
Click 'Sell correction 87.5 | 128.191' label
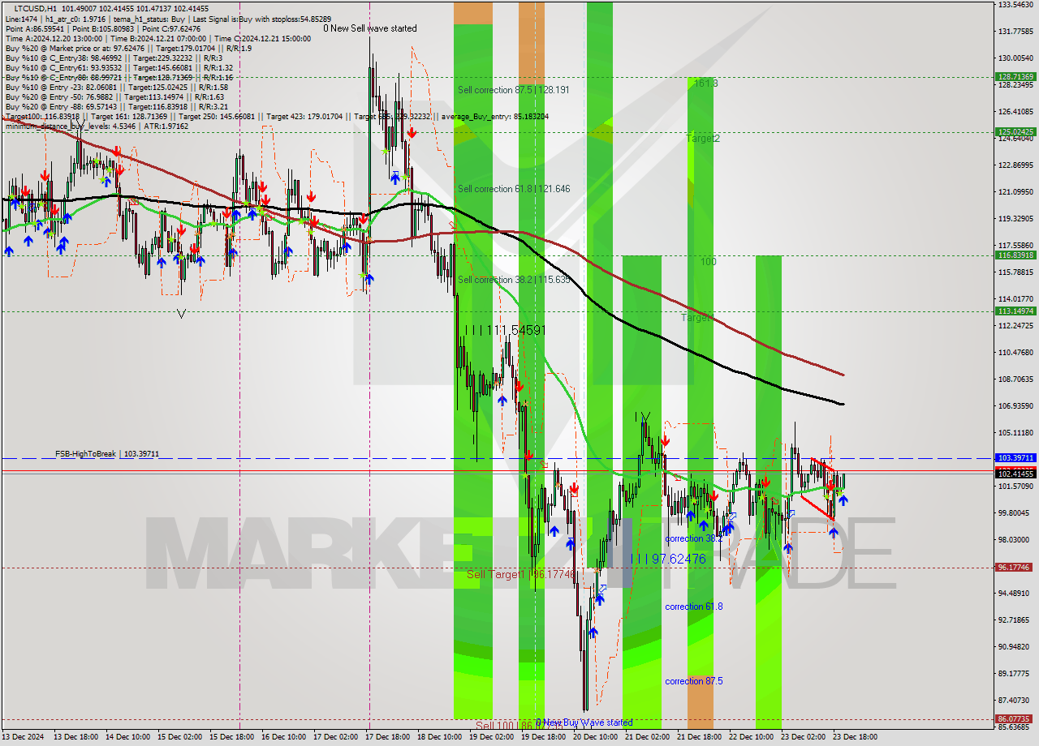[512, 90]
